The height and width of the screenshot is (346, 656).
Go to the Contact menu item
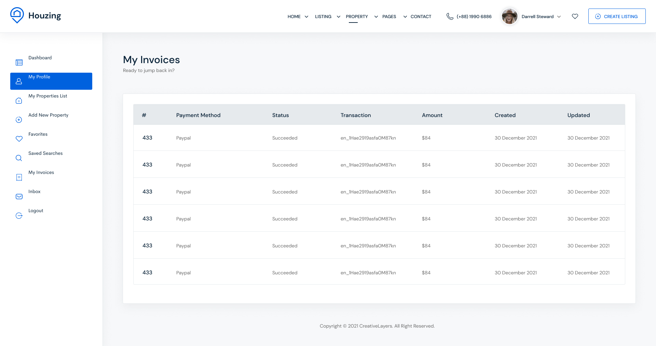[x=421, y=17]
